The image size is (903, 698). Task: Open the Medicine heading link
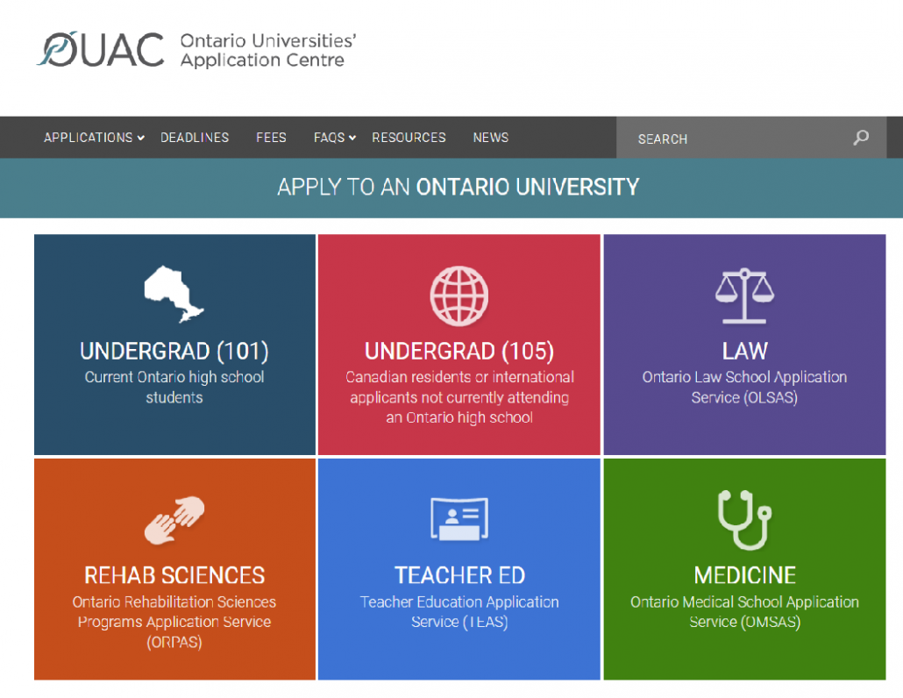744,575
